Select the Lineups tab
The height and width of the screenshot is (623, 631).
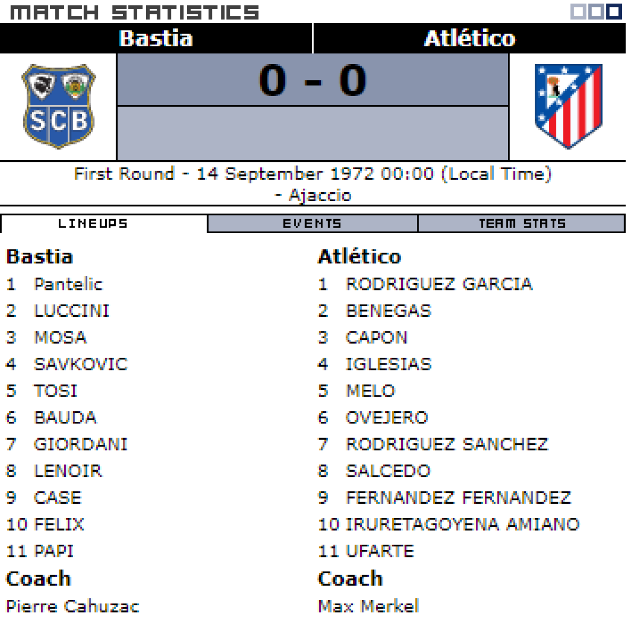pyautogui.click(x=93, y=224)
